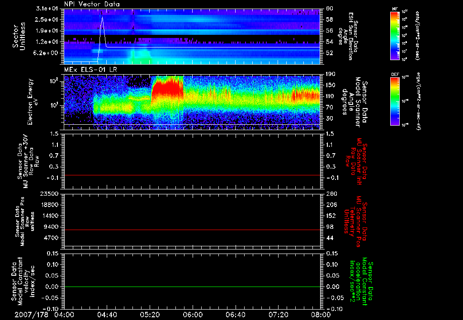
Task: Click the "152" telemetry axis tick label
Action: 331,216
